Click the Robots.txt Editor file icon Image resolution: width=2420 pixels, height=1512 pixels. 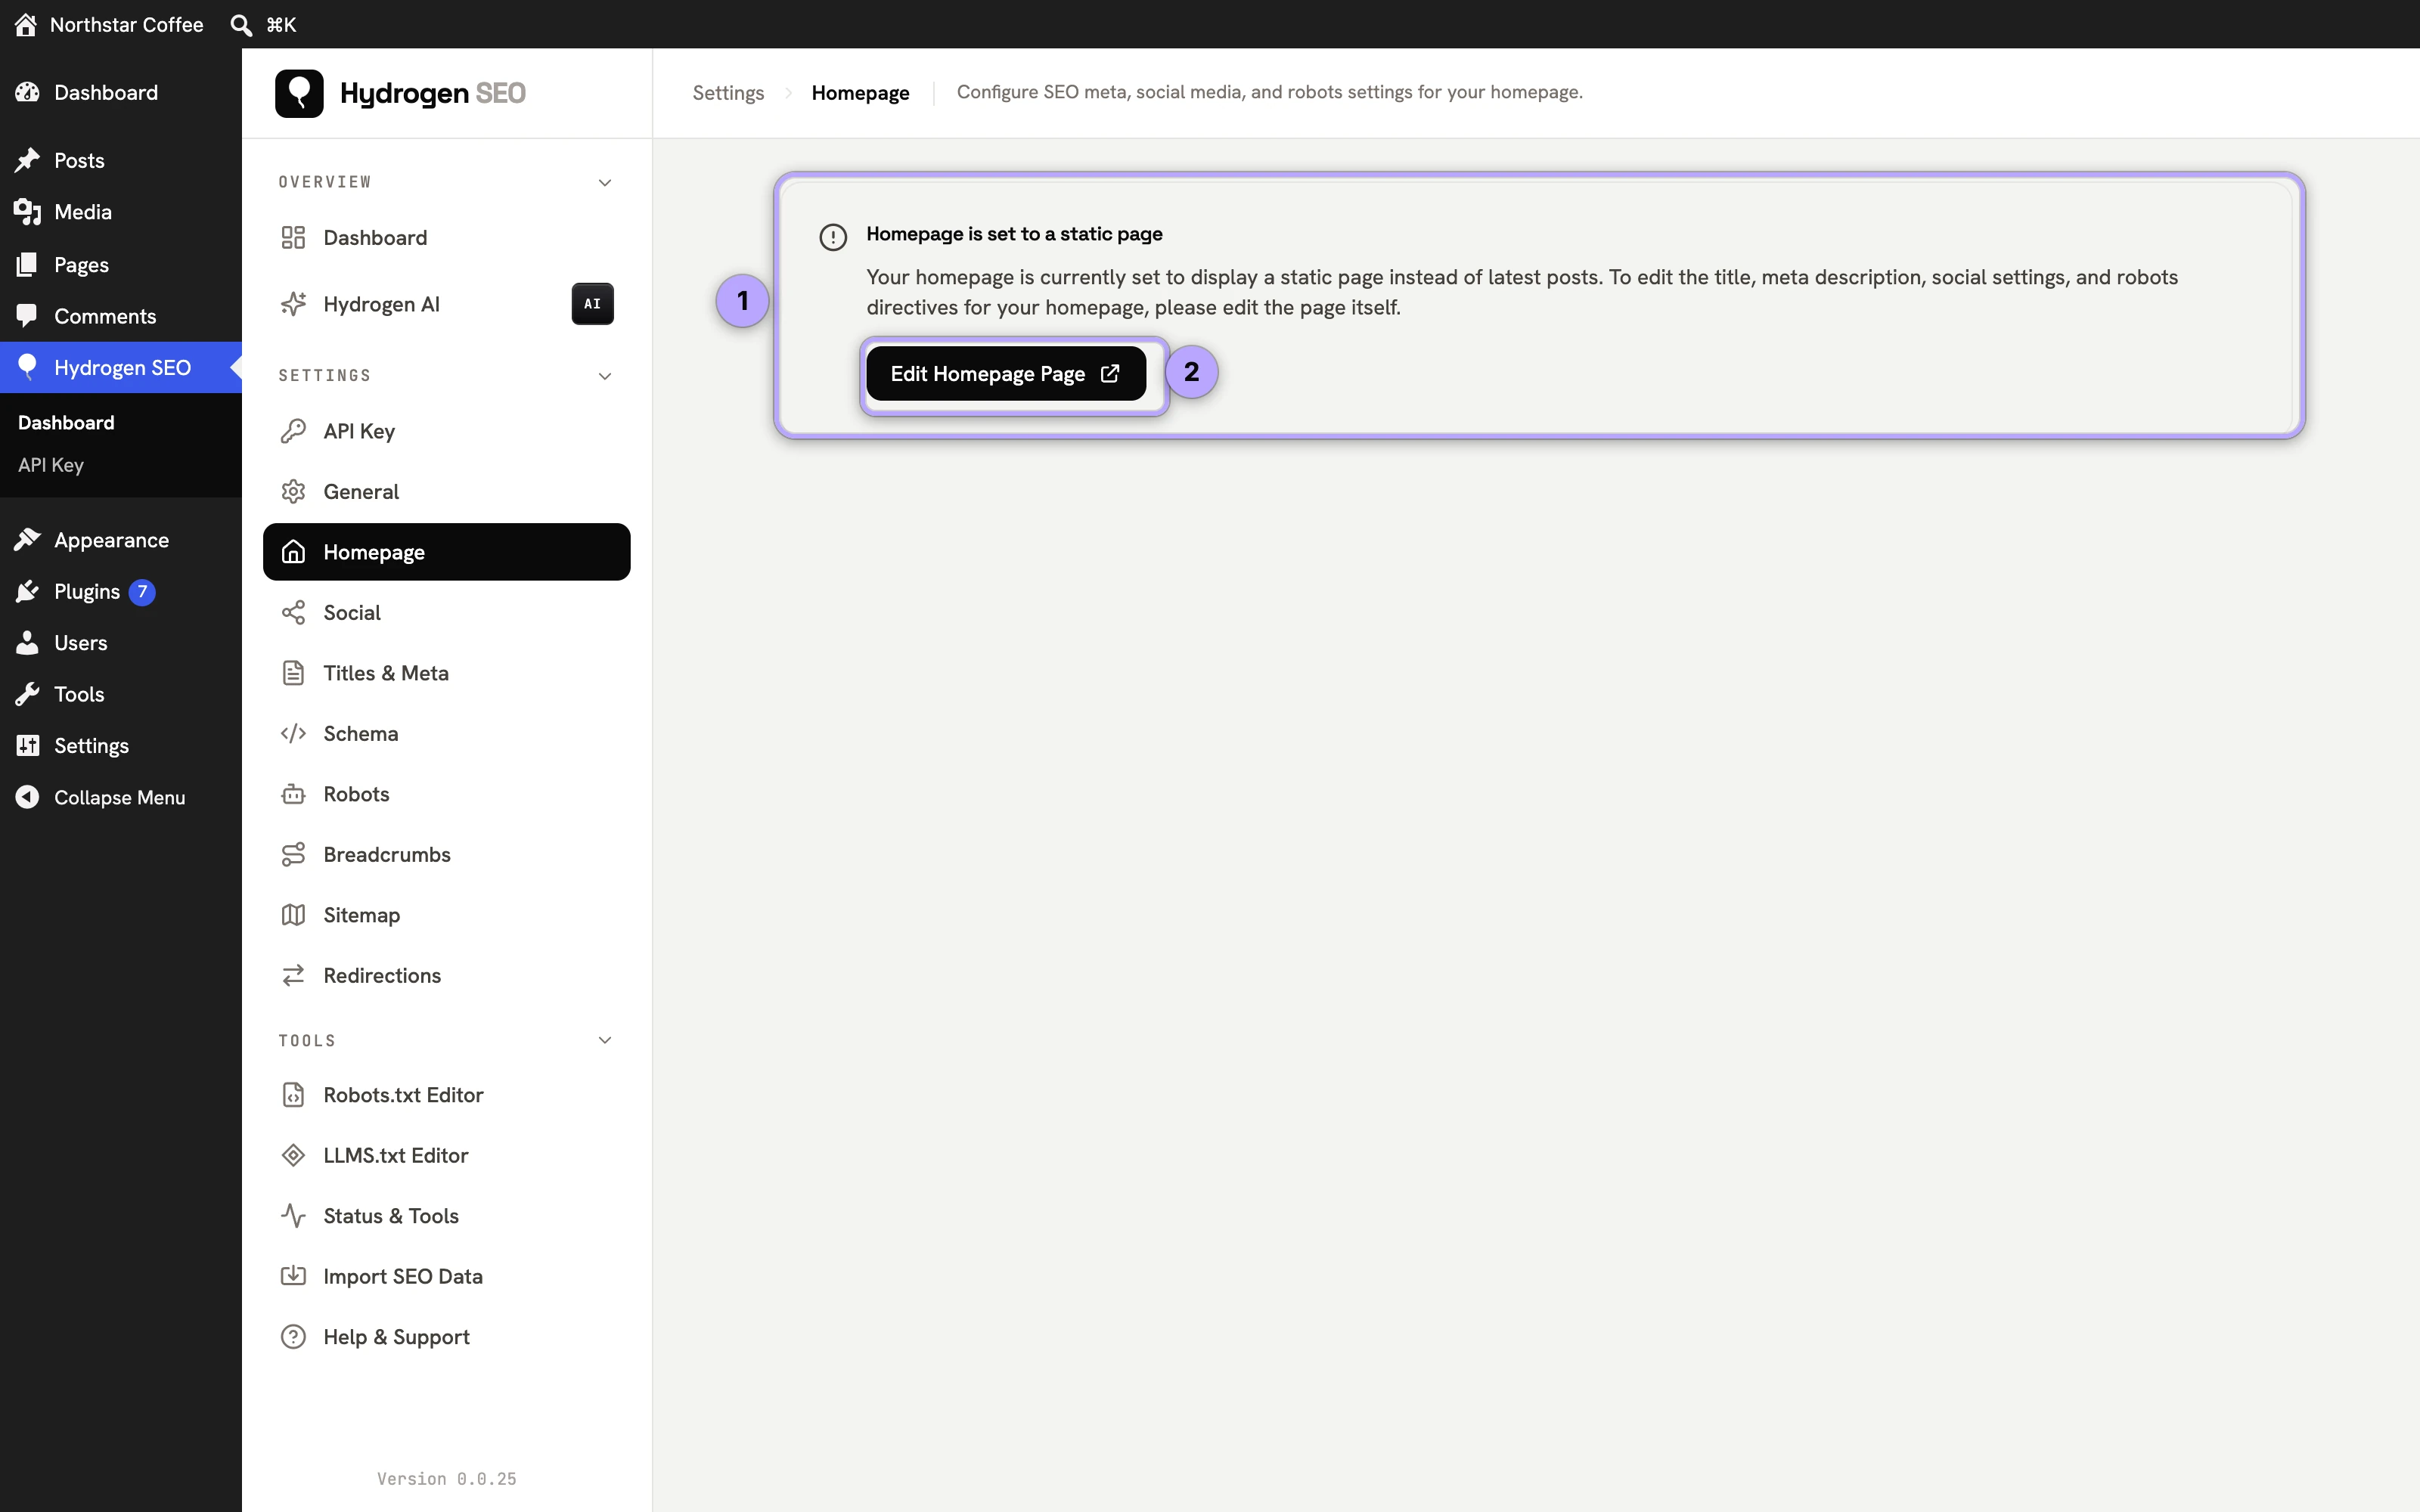[x=293, y=1095]
